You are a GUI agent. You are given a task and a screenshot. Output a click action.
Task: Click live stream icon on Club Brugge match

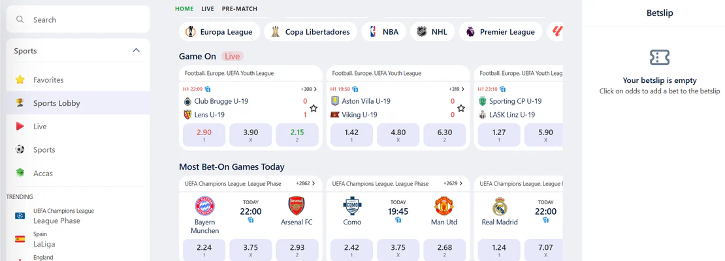(208, 89)
